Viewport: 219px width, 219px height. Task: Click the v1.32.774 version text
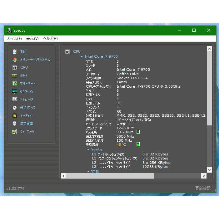coord(15,189)
